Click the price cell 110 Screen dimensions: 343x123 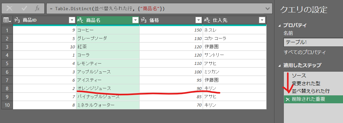[x=171, y=64]
